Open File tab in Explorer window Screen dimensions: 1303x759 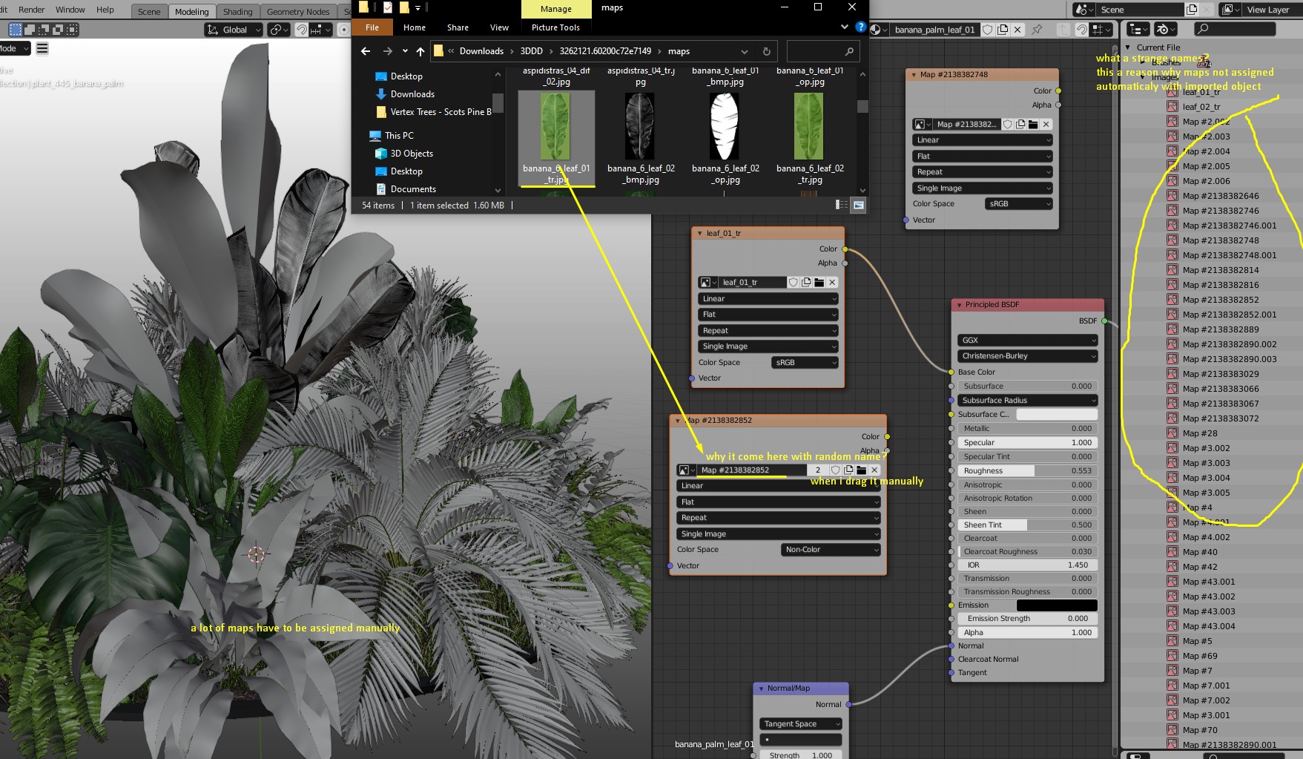tap(372, 27)
